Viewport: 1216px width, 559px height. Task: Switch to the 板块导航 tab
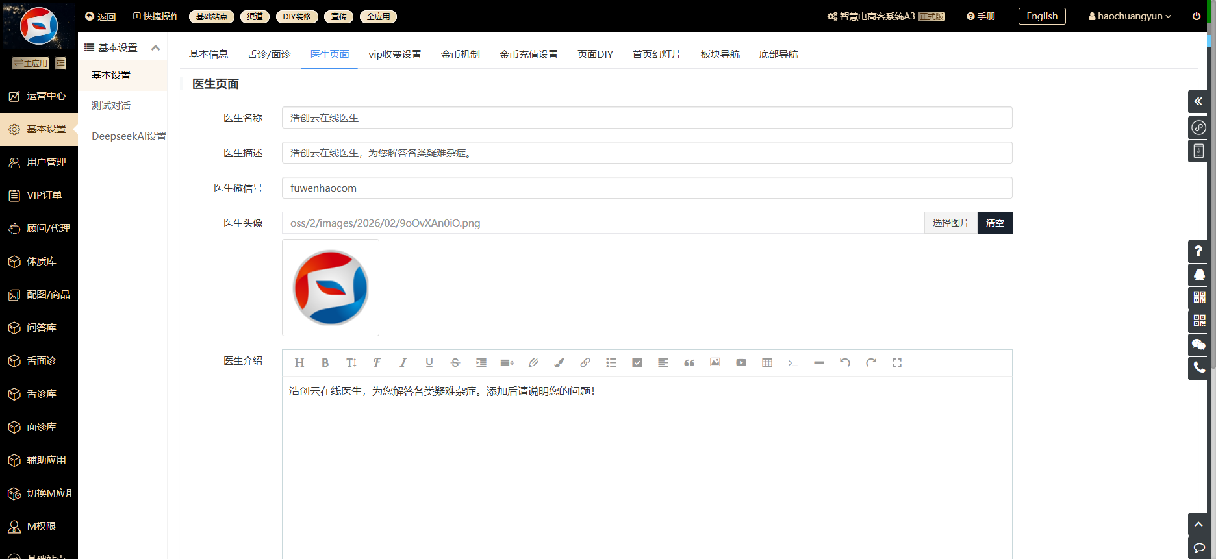pyautogui.click(x=720, y=55)
